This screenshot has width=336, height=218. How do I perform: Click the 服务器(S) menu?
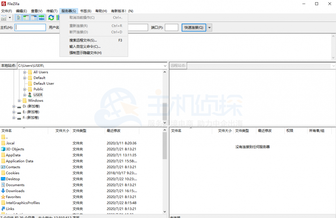69,11
